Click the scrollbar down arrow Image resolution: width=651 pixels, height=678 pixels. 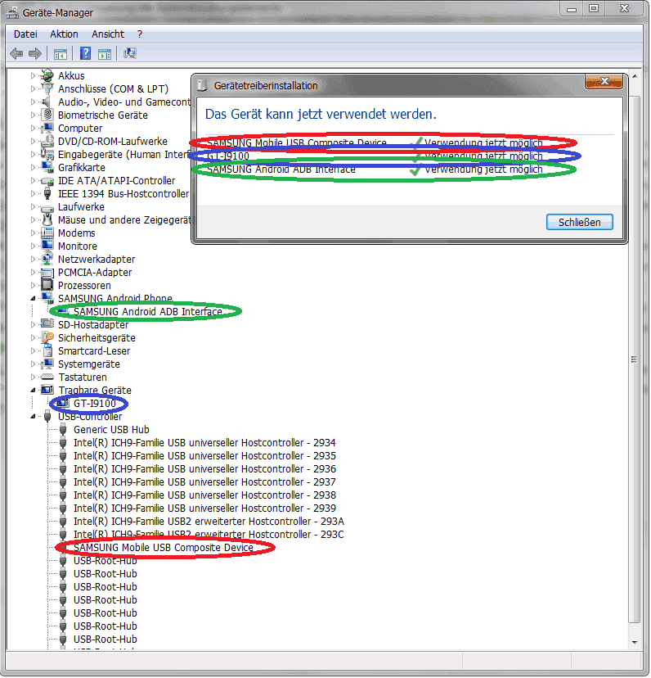634,643
